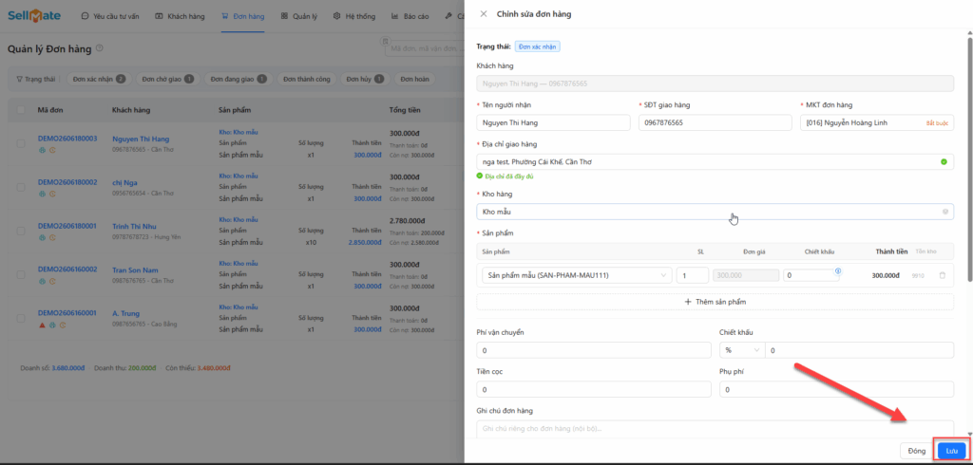
Task: Tick the checkbox for order DEMO2606160001
Action: point(21,318)
